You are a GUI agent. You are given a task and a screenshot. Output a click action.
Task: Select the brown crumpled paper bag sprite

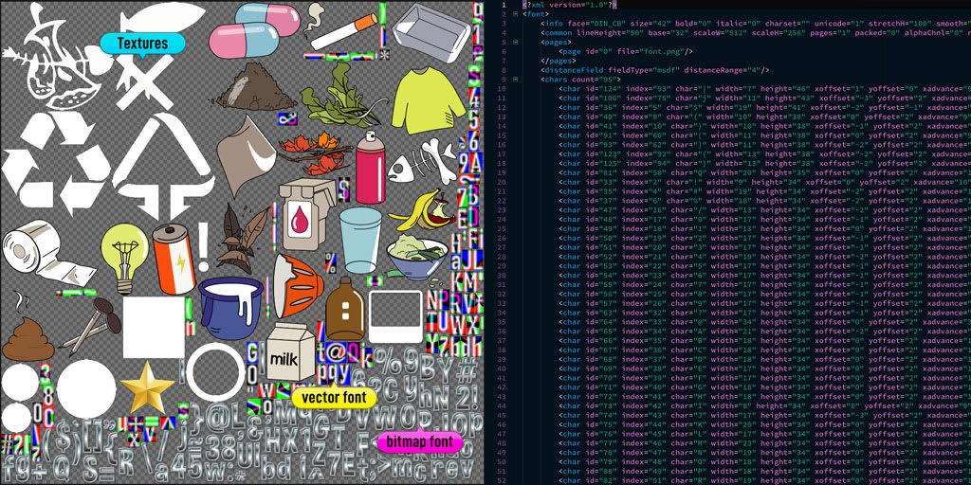point(247,155)
